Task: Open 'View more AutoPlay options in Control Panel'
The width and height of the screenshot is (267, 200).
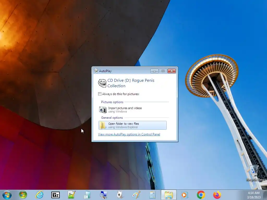Action: click(129, 134)
